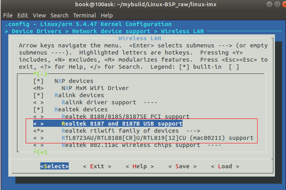Click the < Exit > button

pyautogui.click(x=97, y=166)
